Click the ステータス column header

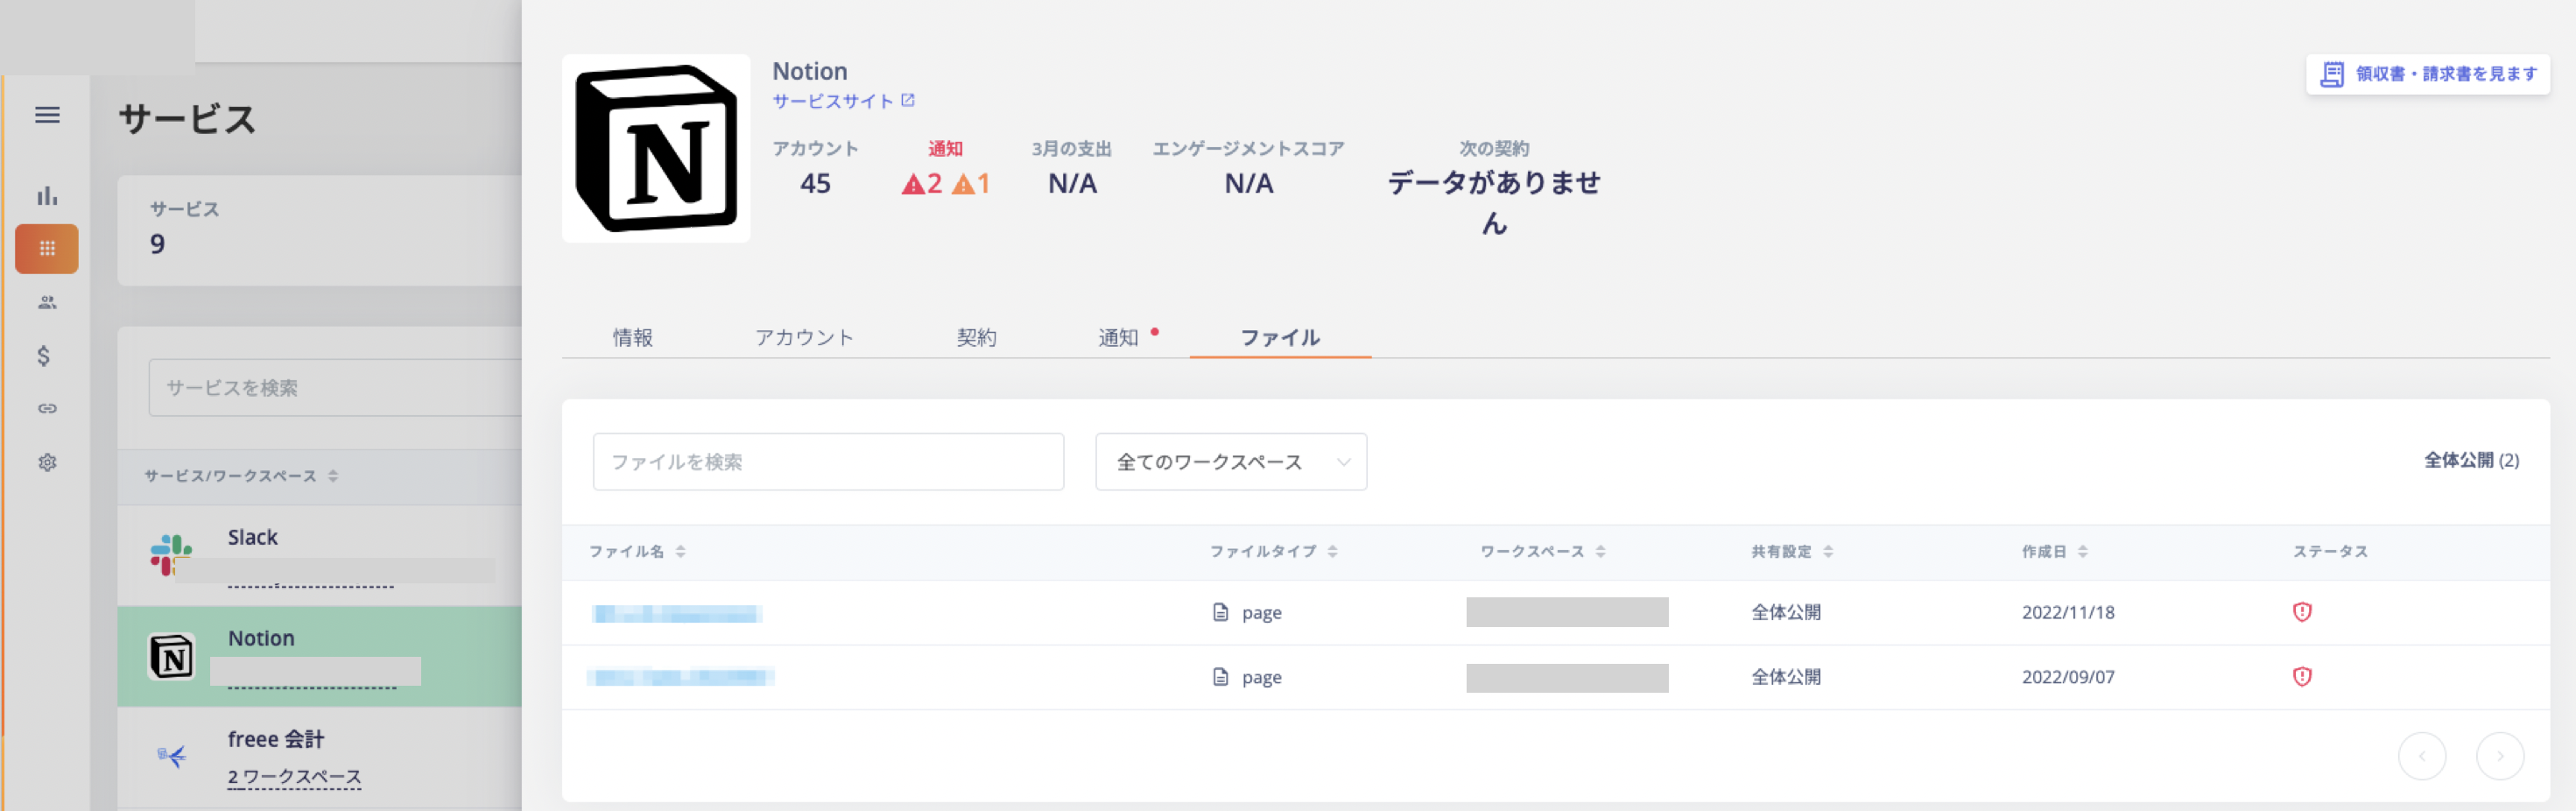[x=2329, y=551]
